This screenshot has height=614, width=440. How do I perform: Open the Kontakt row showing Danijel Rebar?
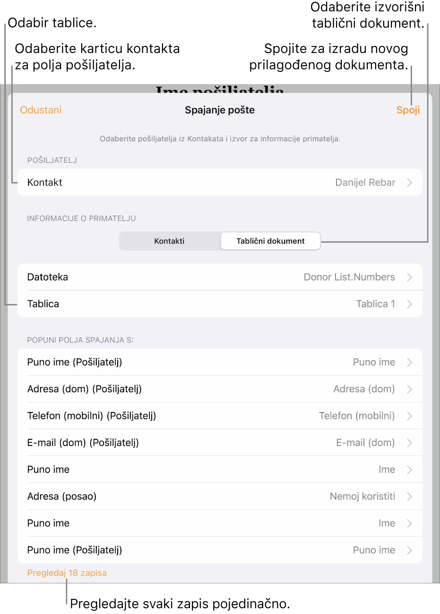tap(220, 183)
